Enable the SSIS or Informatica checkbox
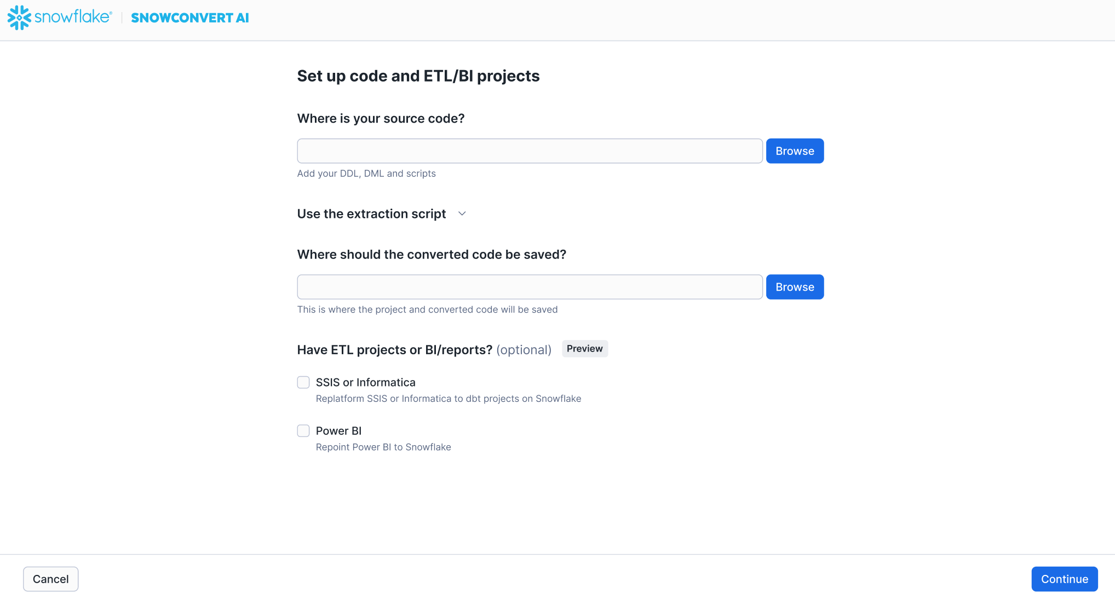The height and width of the screenshot is (599, 1115). pyautogui.click(x=303, y=382)
